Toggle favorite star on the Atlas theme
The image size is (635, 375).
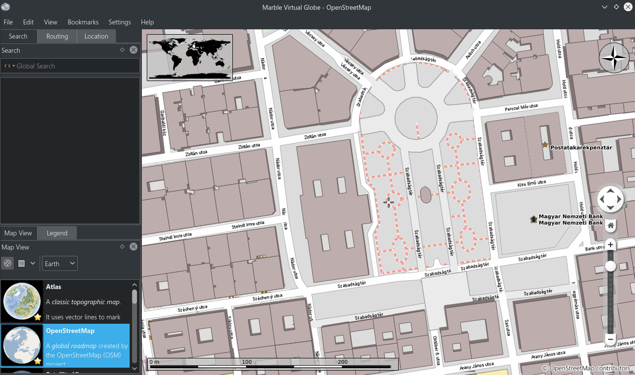click(38, 317)
